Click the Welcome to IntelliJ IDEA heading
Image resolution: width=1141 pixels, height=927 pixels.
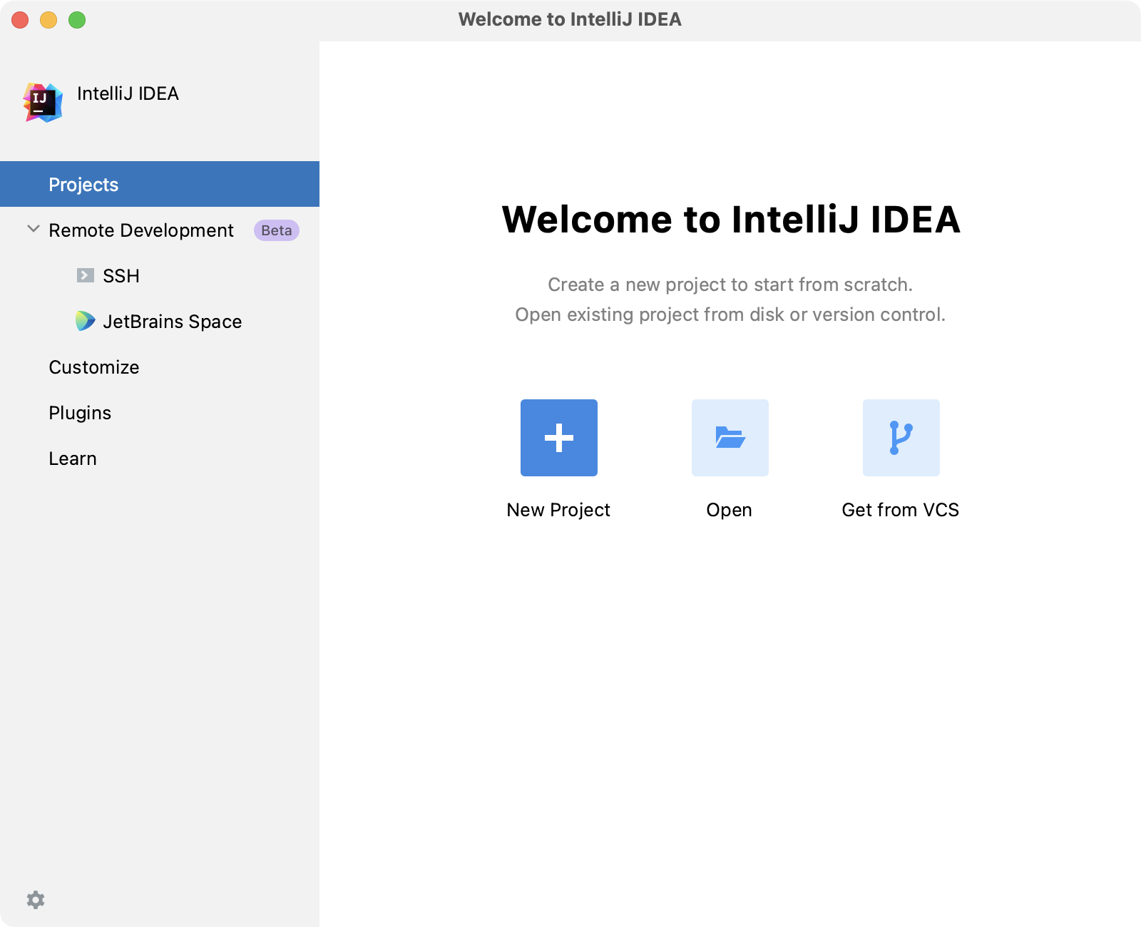point(731,219)
